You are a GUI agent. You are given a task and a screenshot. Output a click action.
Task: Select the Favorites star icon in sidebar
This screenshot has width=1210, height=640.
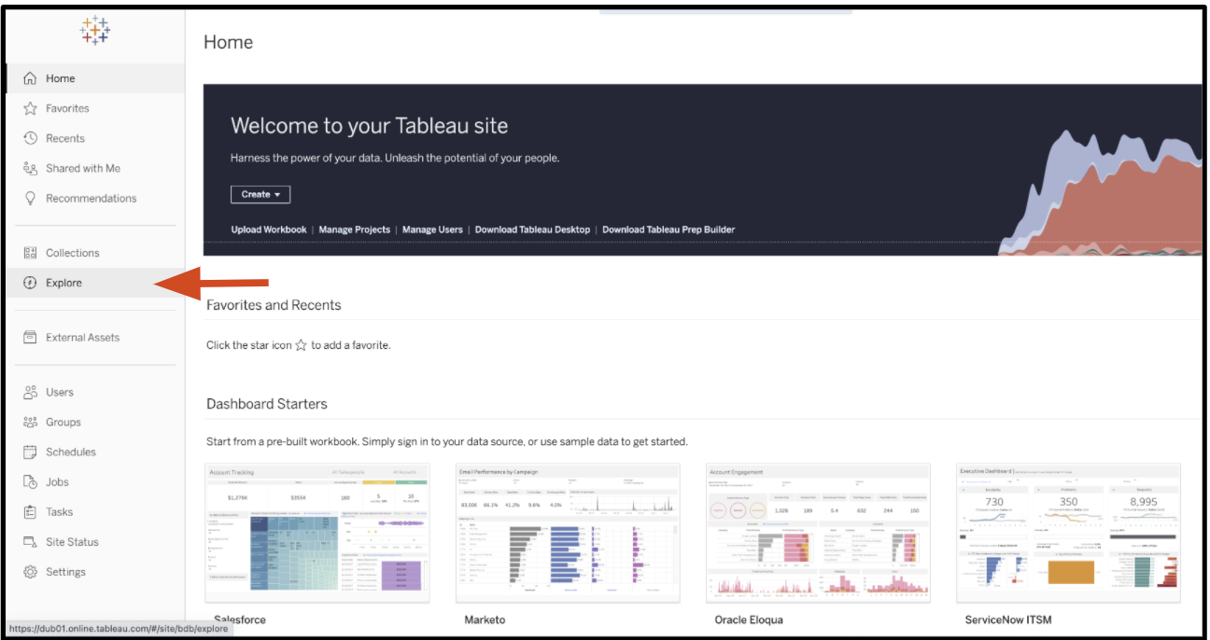point(30,108)
